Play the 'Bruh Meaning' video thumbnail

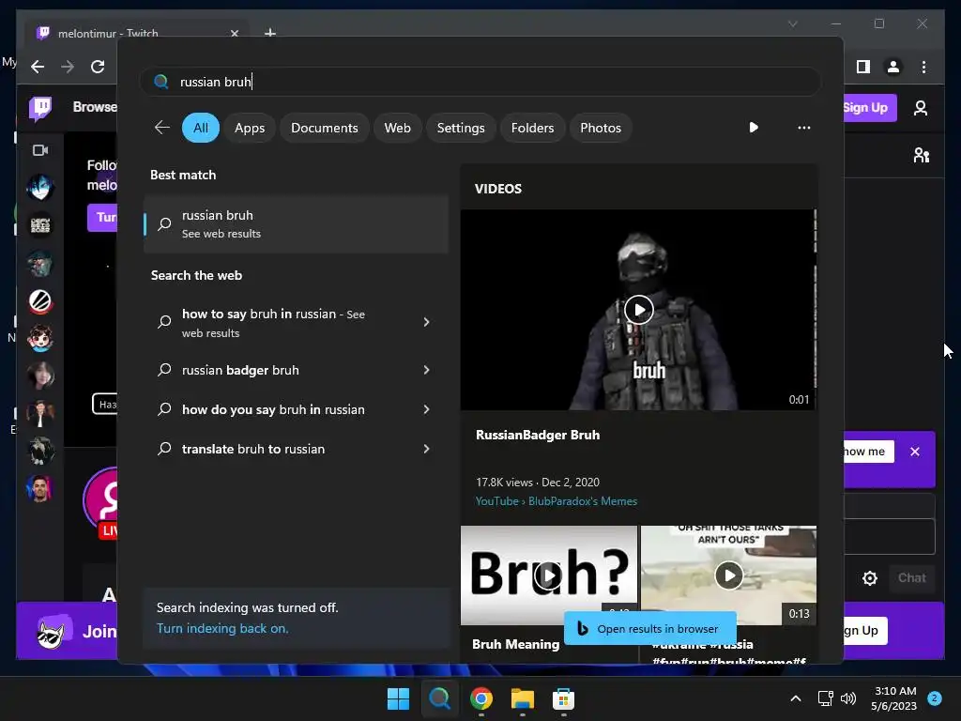pyautogui.click(x=548, y=575)
